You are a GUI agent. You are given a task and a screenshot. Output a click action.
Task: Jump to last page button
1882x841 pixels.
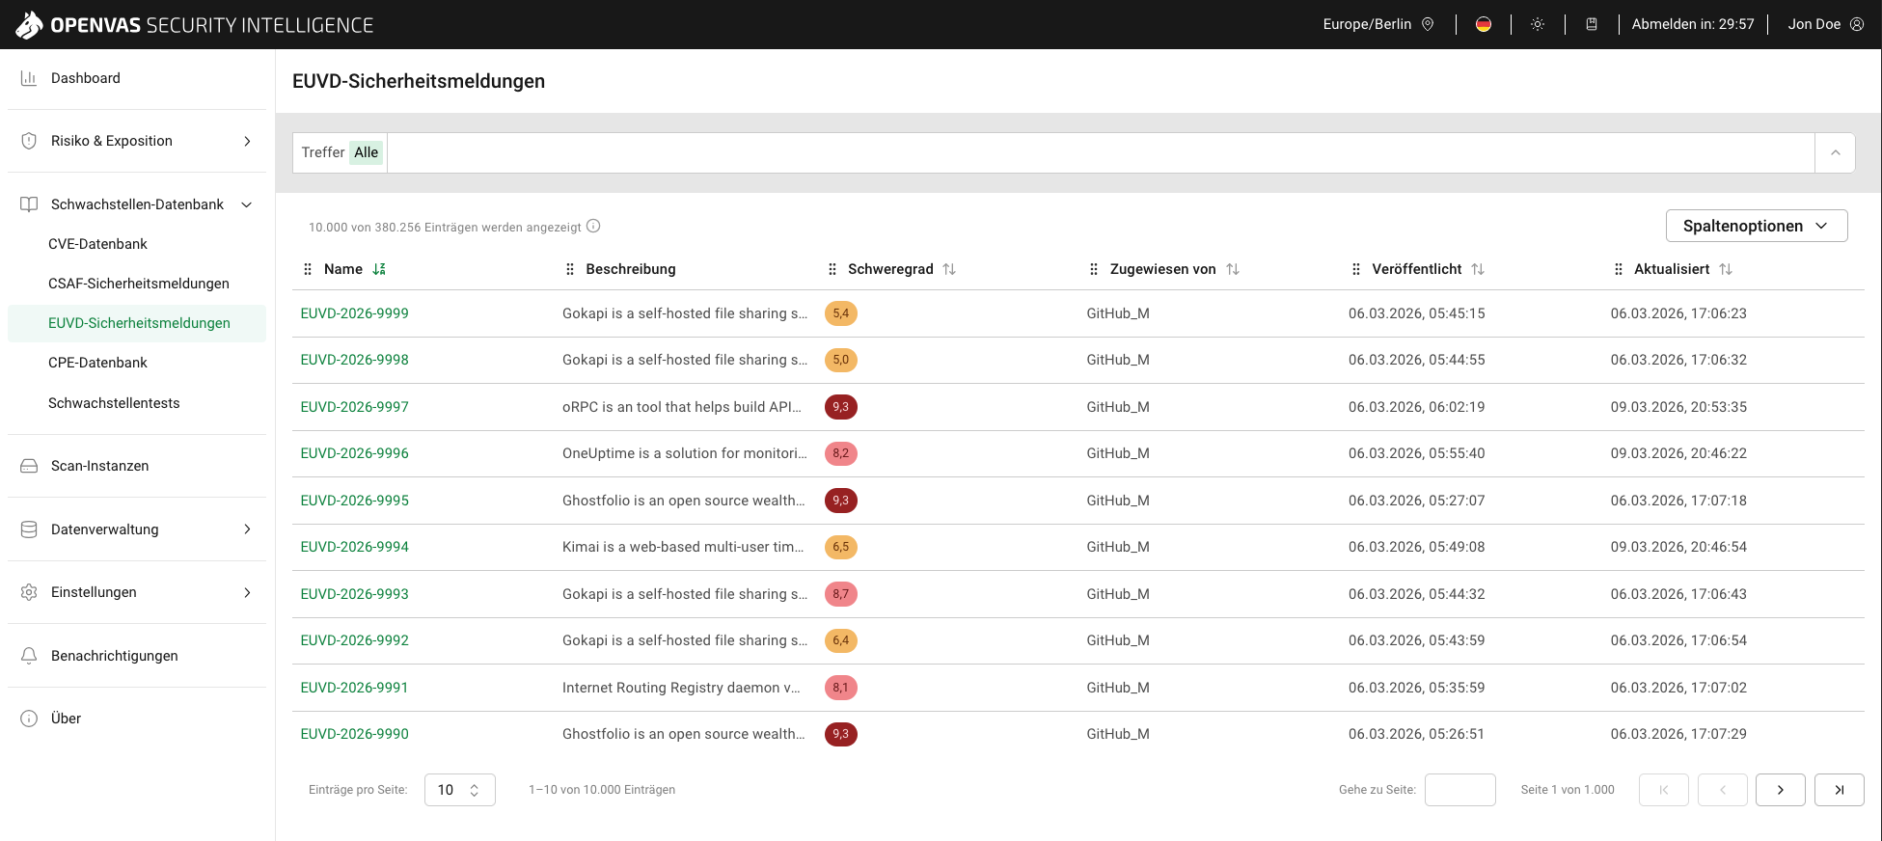(x=1840, y=790)
